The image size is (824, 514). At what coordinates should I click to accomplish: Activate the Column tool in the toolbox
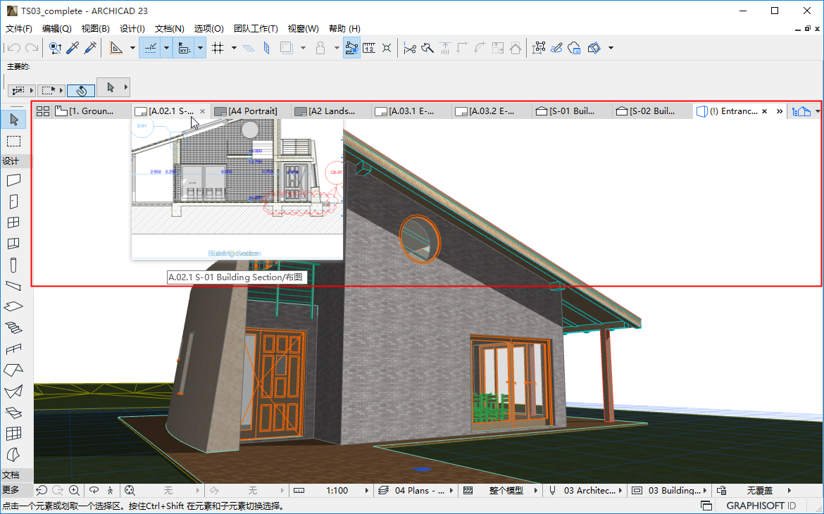click(14, 265)
